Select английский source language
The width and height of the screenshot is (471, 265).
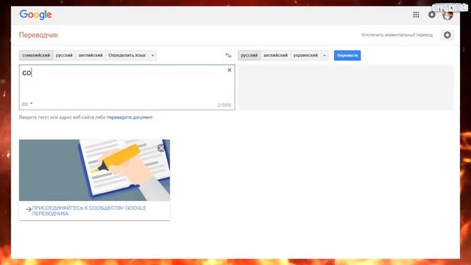(x=91, y=55)
